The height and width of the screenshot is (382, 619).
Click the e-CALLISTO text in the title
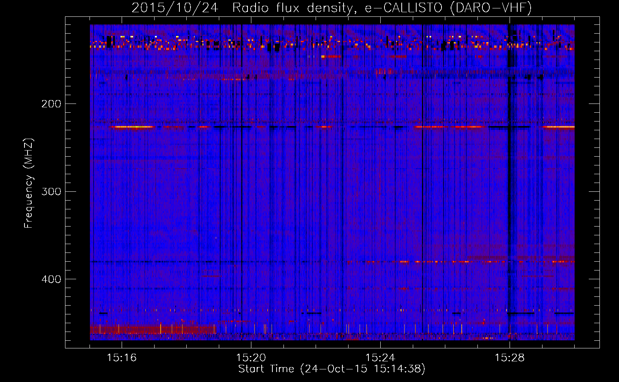[x=404, y=8]
